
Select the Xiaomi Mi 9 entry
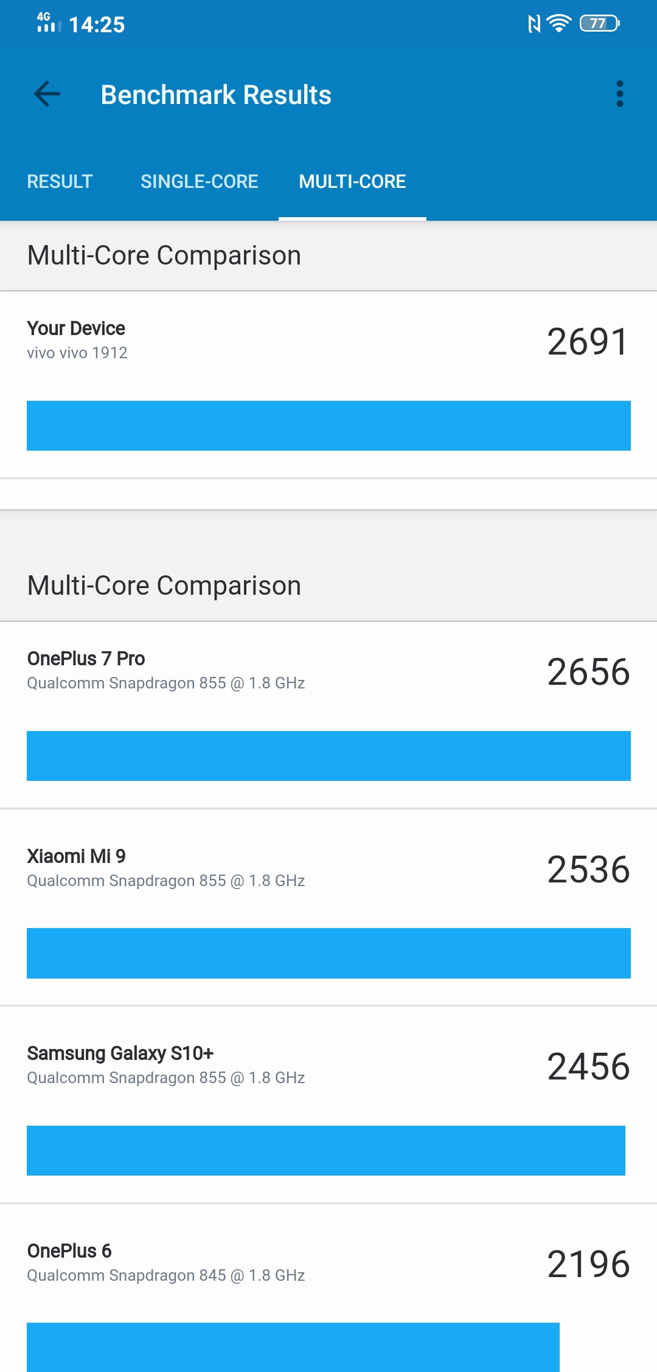pyautogui.click(x=76, y=856)
